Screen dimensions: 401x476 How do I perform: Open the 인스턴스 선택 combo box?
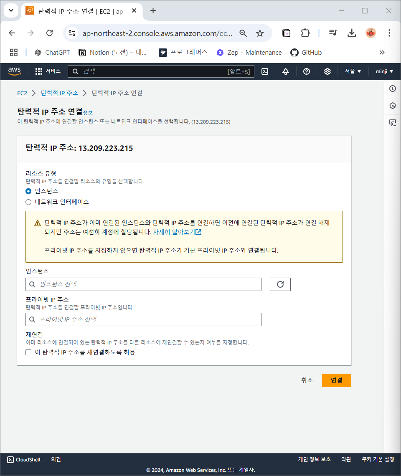point(143,284)
